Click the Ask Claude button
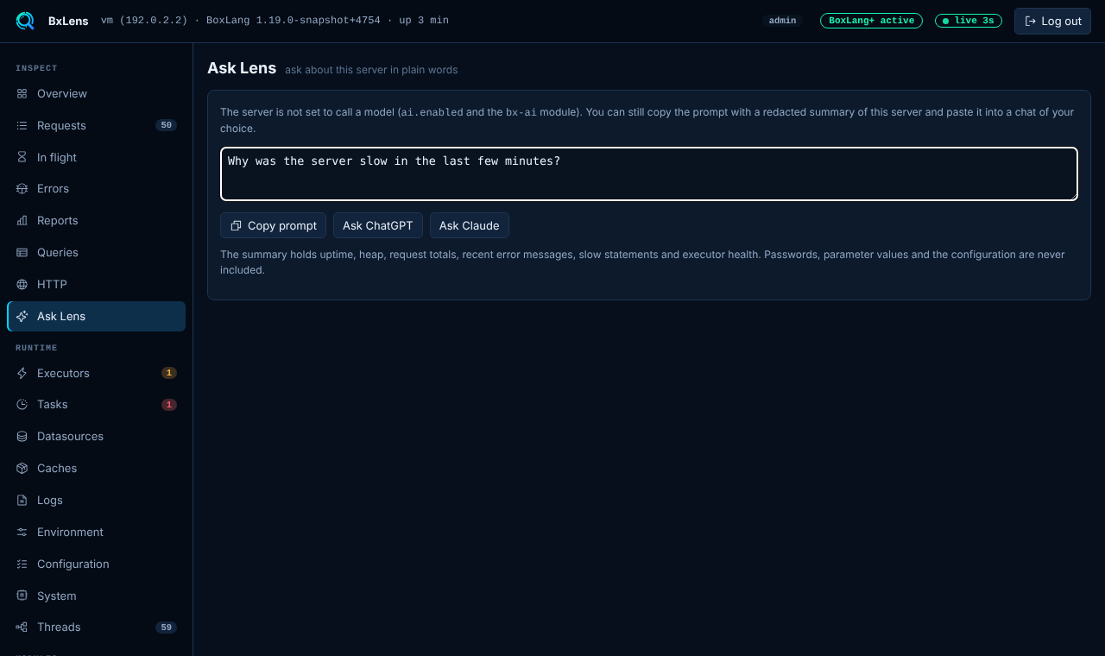The width and height of the screenshot is (1105, 656). coord(470,225)
